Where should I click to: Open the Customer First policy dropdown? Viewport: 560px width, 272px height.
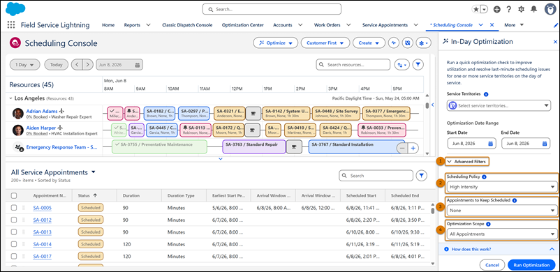[x=325, y=43]
